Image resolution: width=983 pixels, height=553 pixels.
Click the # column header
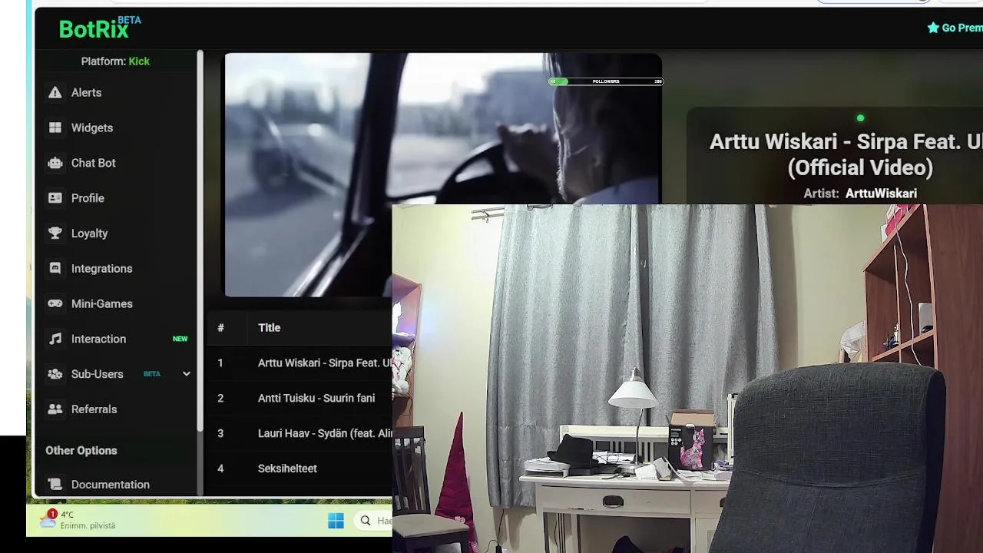pos(220,328)
